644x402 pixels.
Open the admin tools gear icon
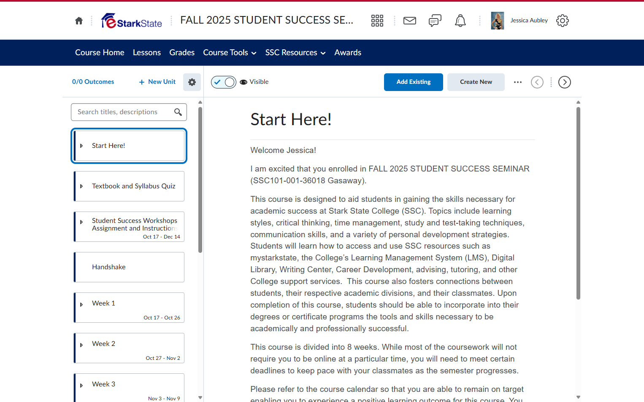pos(563,21)
